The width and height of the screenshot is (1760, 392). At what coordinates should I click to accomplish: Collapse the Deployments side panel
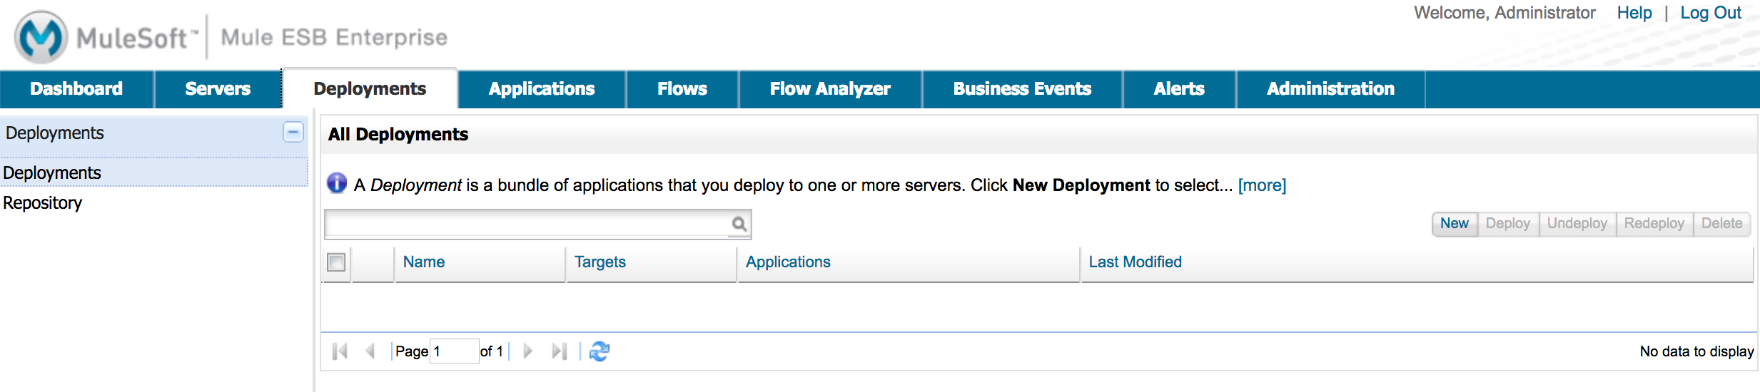(293, 133)
